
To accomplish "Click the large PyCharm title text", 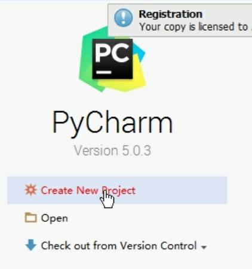I will [x=112, y=123].
